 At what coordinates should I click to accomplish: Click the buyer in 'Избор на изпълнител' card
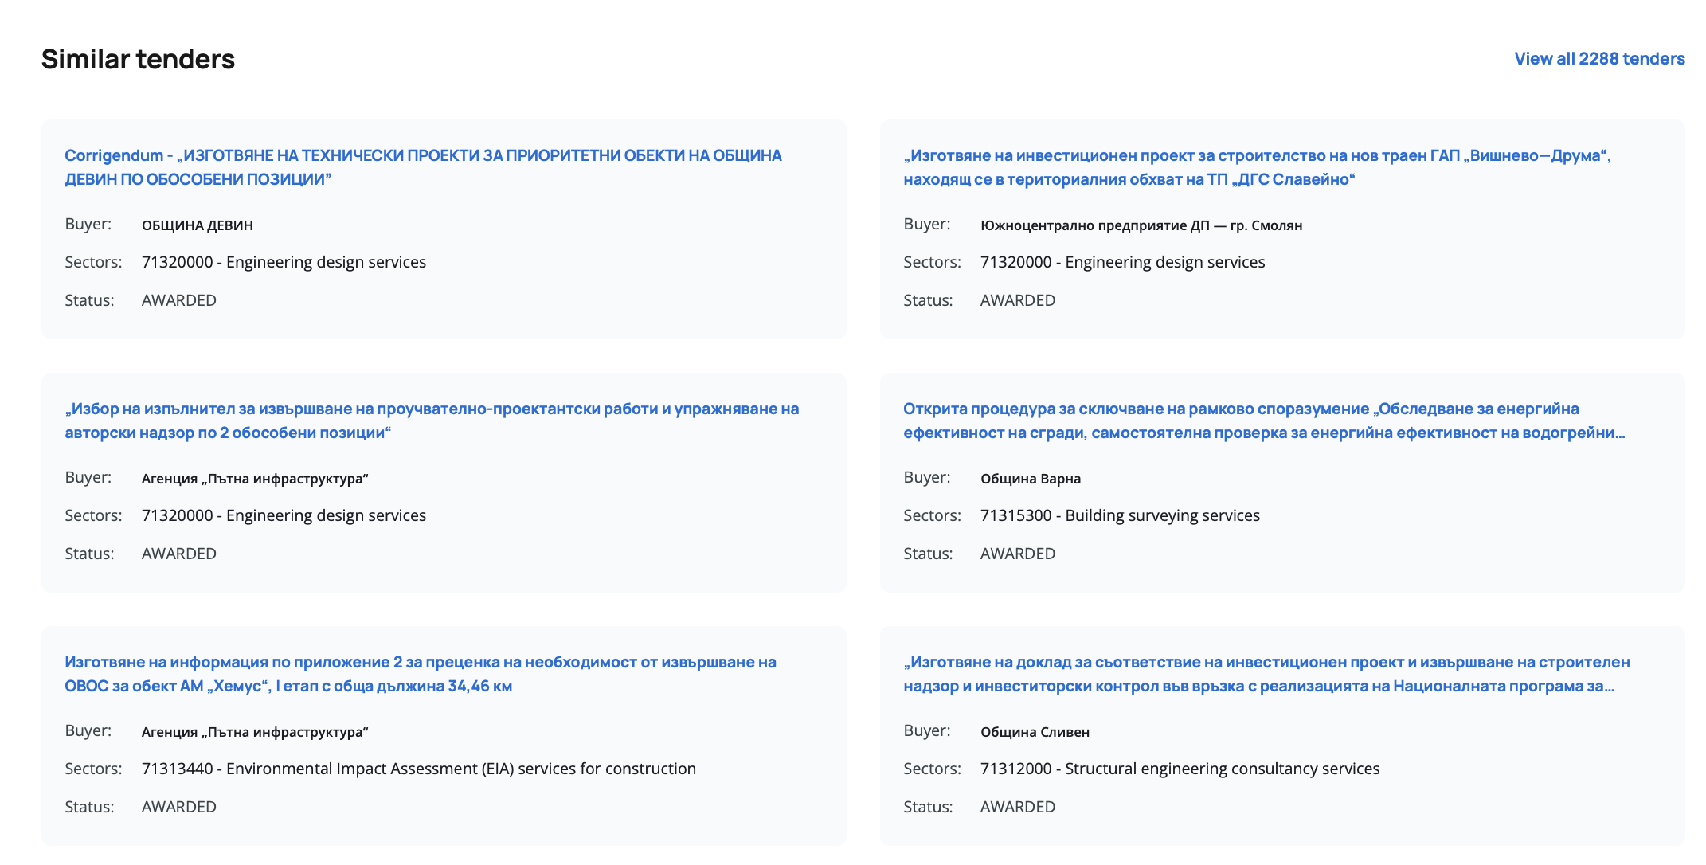(x=254, y=479)
